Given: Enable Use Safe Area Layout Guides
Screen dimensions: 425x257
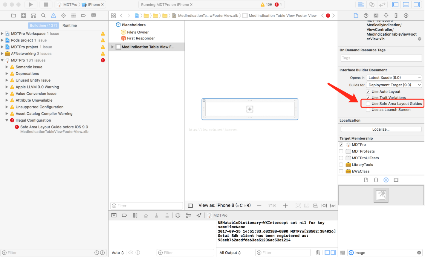Looking at the screenshot, I should [368, 104].
